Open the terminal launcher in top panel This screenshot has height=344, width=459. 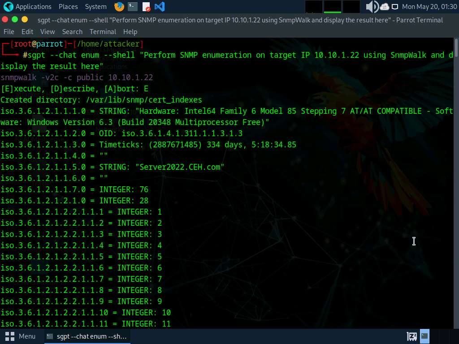point(132,7)
